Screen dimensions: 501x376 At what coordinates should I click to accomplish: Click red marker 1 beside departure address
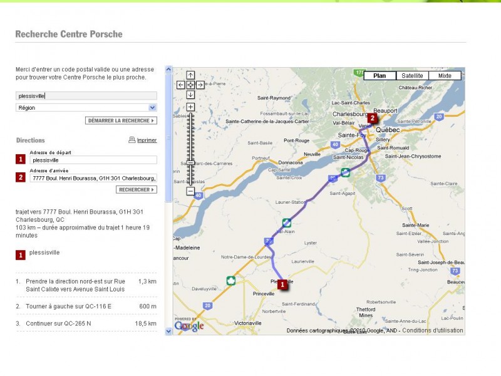click(x=21, y=159)
